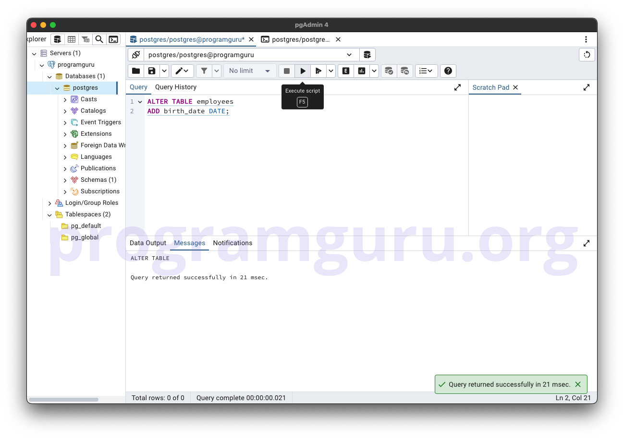Open the Filter options dropdown arrow
624x439 pixels.
click(217, 71)
